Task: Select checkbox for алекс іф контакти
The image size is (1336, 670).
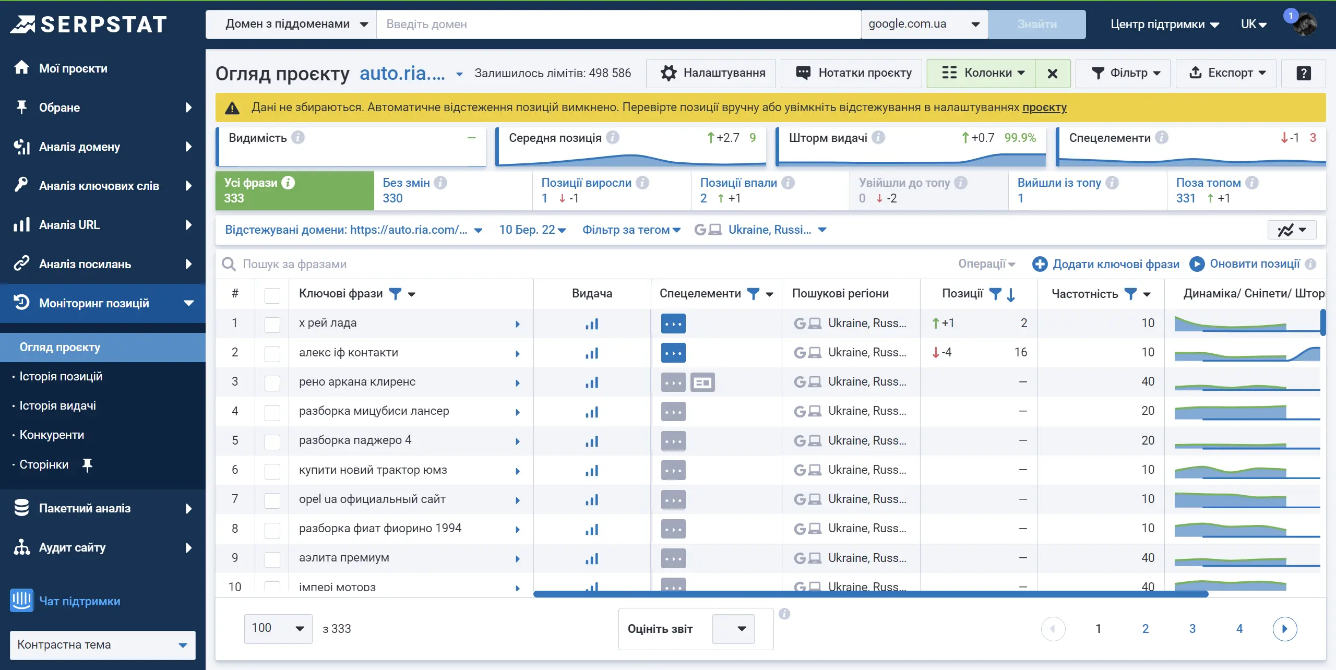Action: 272,354
